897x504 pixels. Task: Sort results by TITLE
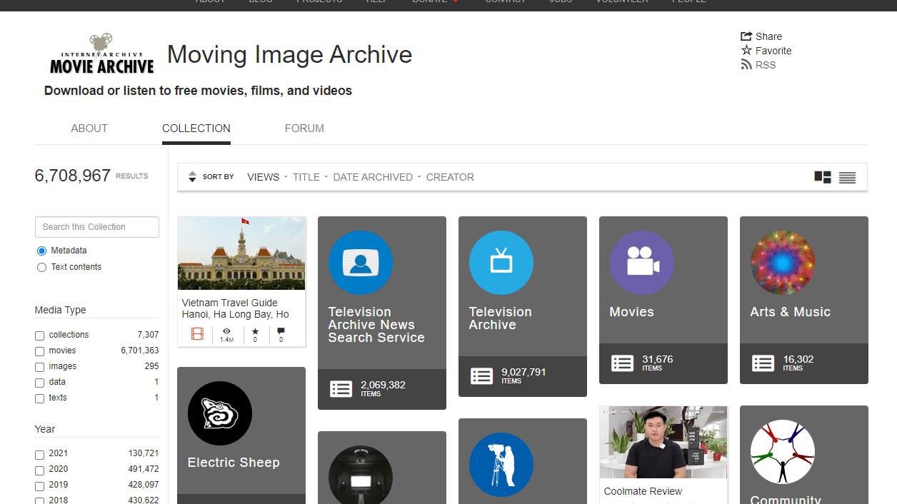tap(306, 177)
